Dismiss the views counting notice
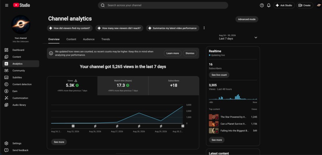Screen dimensions: 322x155 pyautogui.click(x=190, y=53)
